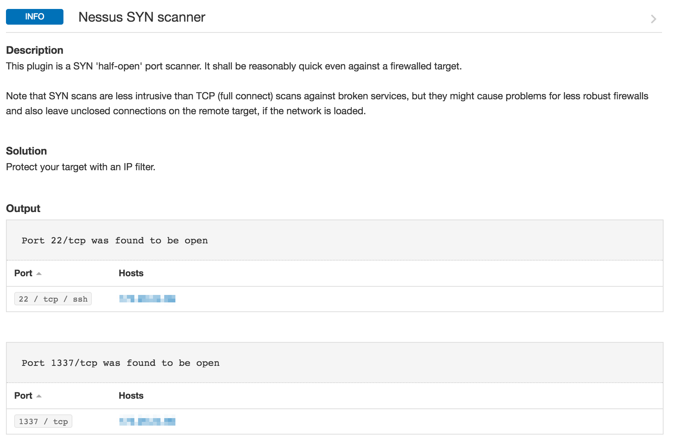Click the SYN 'half-open' port scanner description sentence
Screen dimensions: 674x445
[x=234, y=66]
